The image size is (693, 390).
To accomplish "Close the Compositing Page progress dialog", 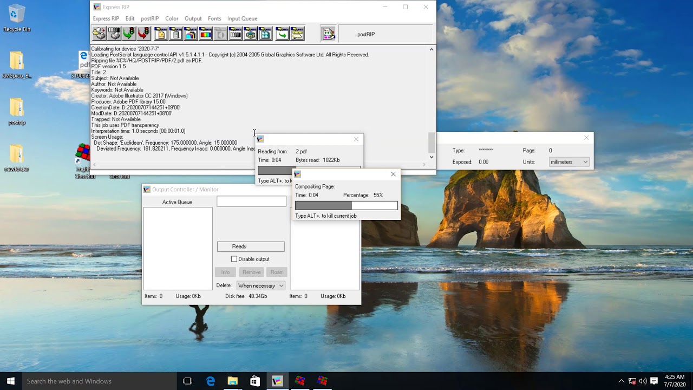I will 394,174.
